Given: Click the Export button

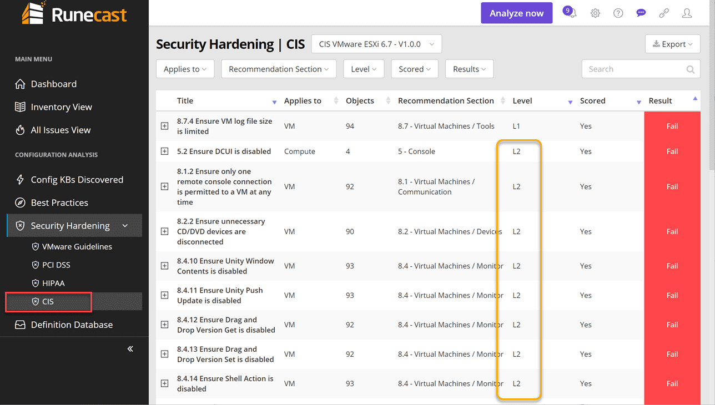Looking at the screenshot, I should (672, 44).
